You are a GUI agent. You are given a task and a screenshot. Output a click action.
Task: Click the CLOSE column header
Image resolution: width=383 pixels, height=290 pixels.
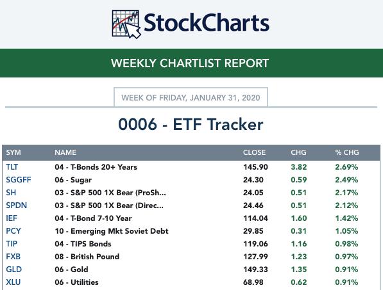(254, 152)
